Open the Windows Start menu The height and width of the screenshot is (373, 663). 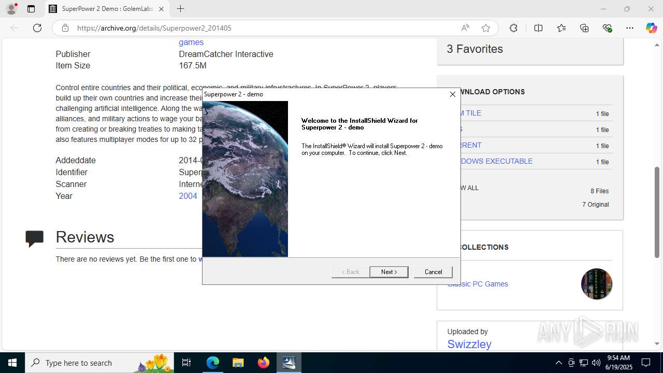coord(12,363)
